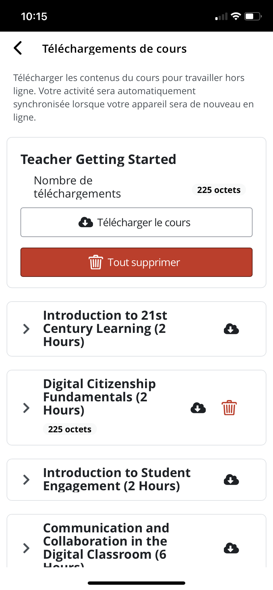The width and height of the screenshot is (273, 590).
Task: Tap the Teacher Getting Started course heading
Action: 98,159
